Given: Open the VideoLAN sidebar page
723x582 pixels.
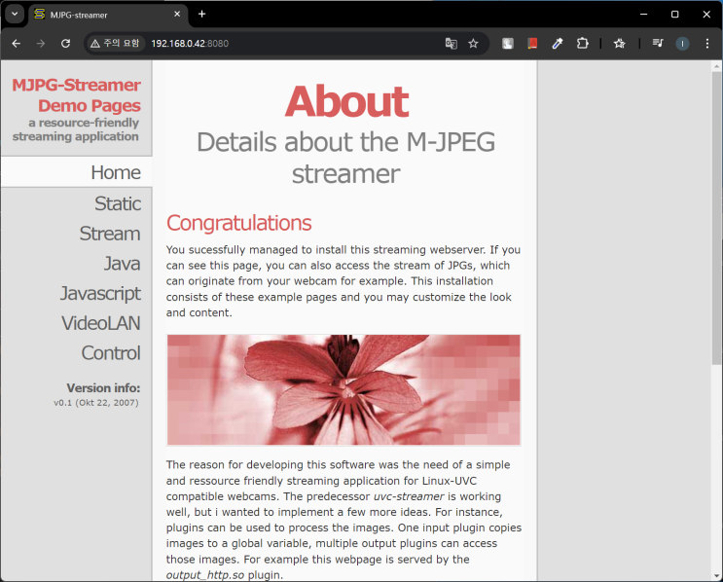Looking at the screenshot, I should coord(101,323).
